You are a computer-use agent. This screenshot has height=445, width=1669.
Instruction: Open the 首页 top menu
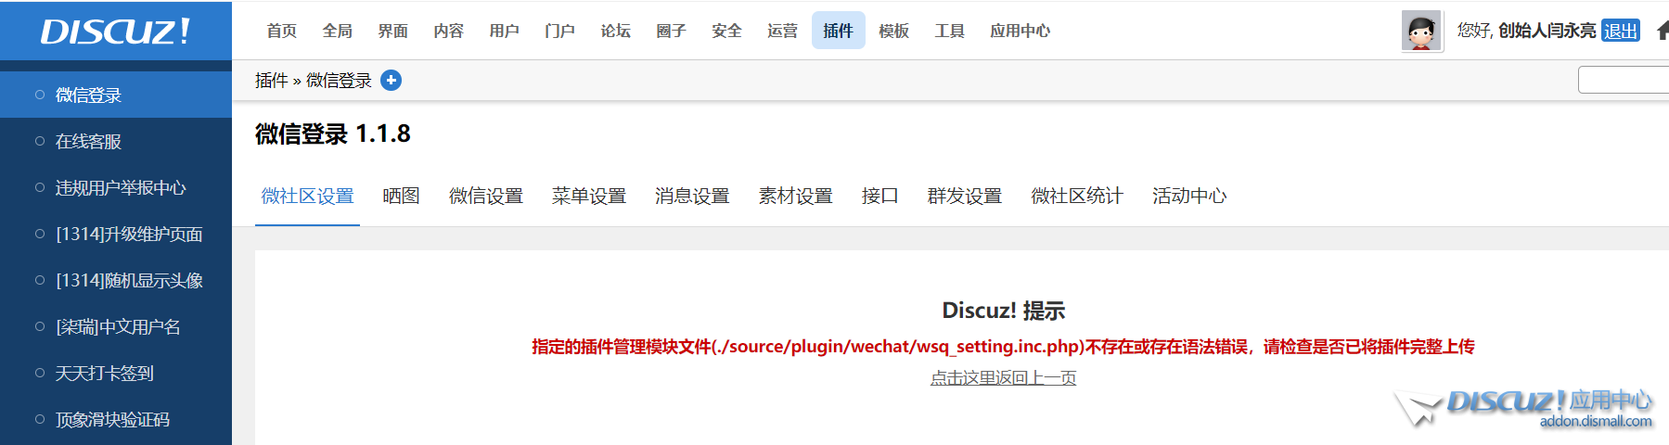[282, 31]
